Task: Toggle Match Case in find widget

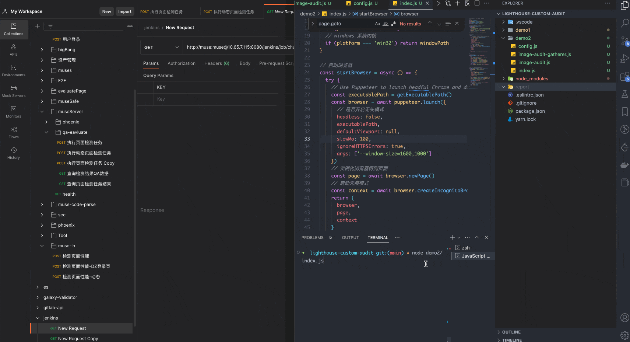Action: tap(377, 24)
